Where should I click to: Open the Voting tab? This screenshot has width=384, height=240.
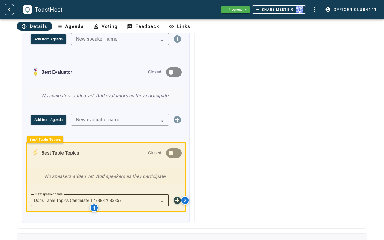(x=105, y=26)
